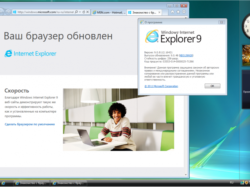This screenshot has width=250, height=187.
Task: Open a new tab with the blank tab button
Action: click(x=165, y=12)
